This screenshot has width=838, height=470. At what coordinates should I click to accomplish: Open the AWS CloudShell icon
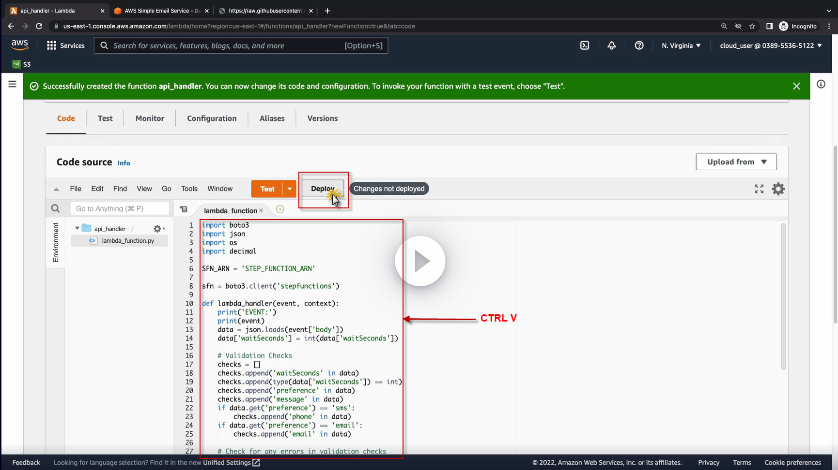click(x=585, y=45)
